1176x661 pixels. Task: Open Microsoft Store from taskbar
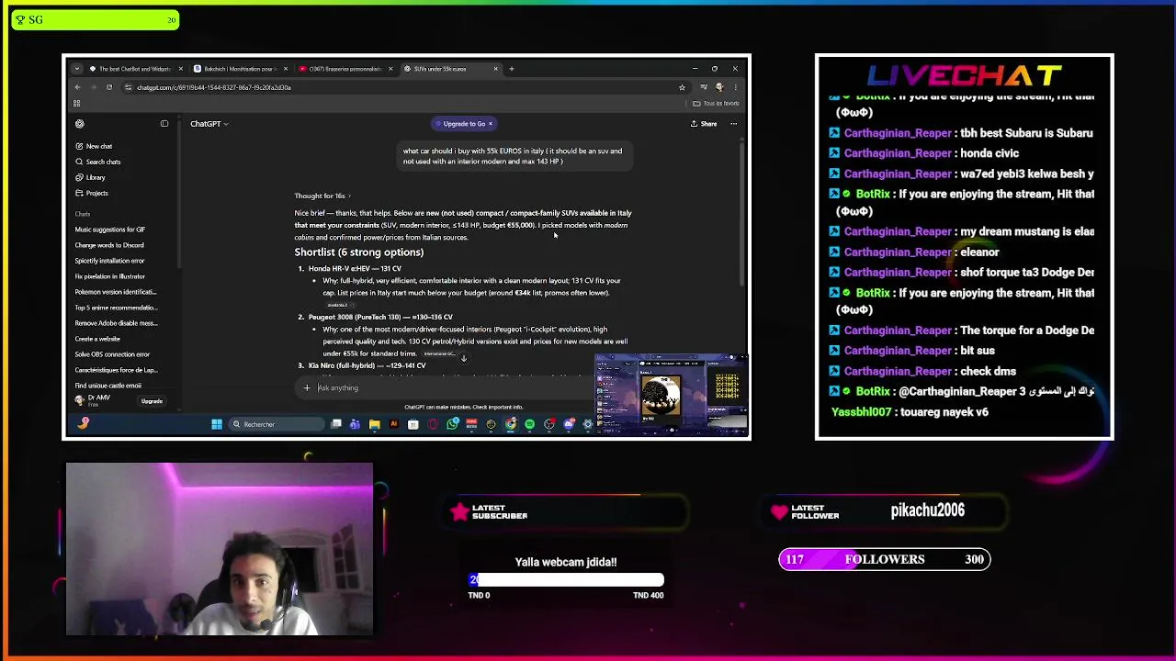click(x=413, y=424)
